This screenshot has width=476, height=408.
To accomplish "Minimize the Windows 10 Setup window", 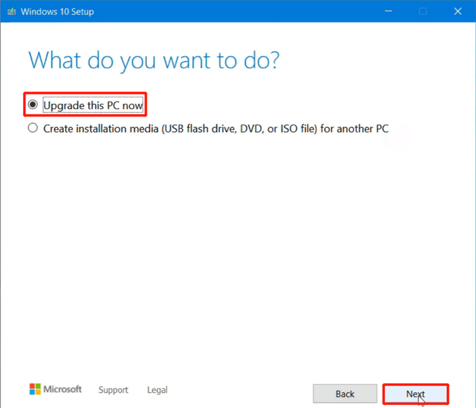I will (388, 11).
